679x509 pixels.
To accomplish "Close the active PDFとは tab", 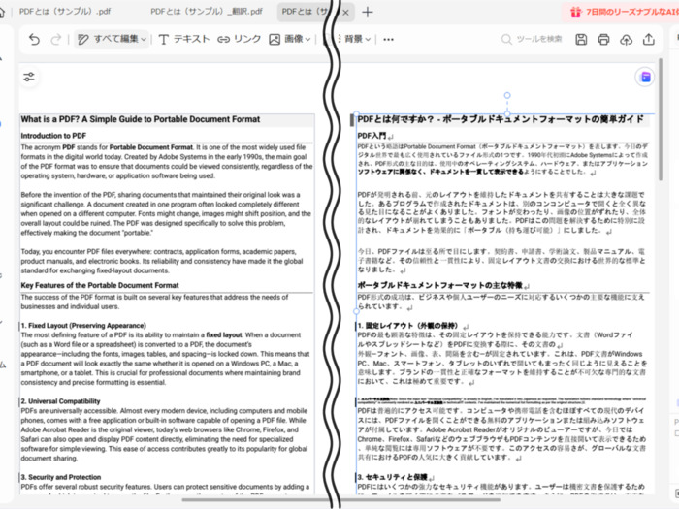I will [345, 13].
